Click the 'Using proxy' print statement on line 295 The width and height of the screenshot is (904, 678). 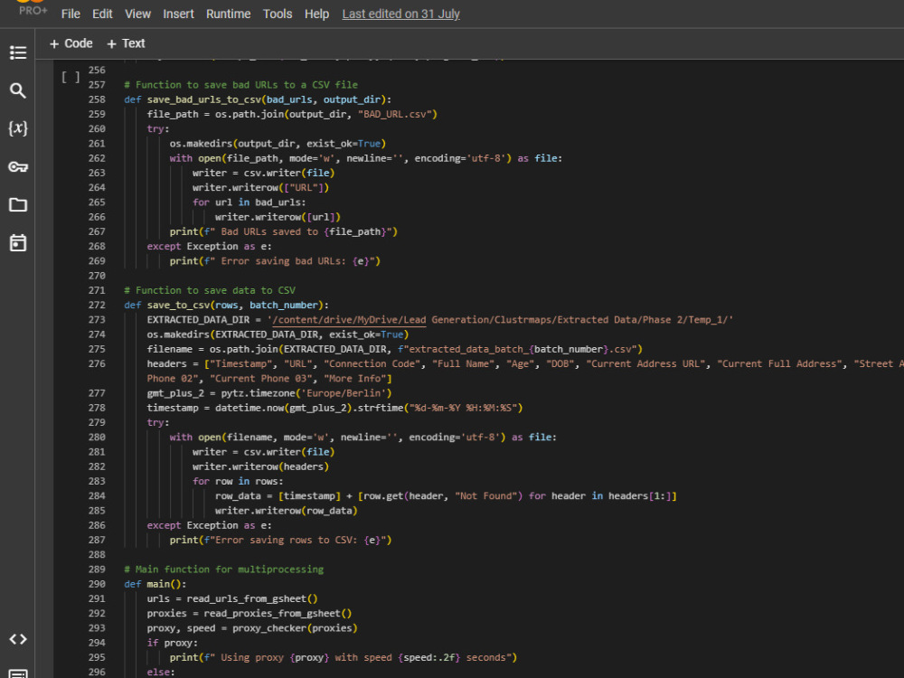[x=343, y=657]
